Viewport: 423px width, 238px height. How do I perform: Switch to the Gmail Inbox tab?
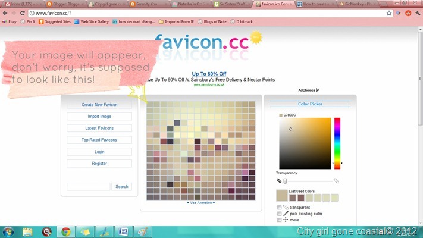pos(23,4)
